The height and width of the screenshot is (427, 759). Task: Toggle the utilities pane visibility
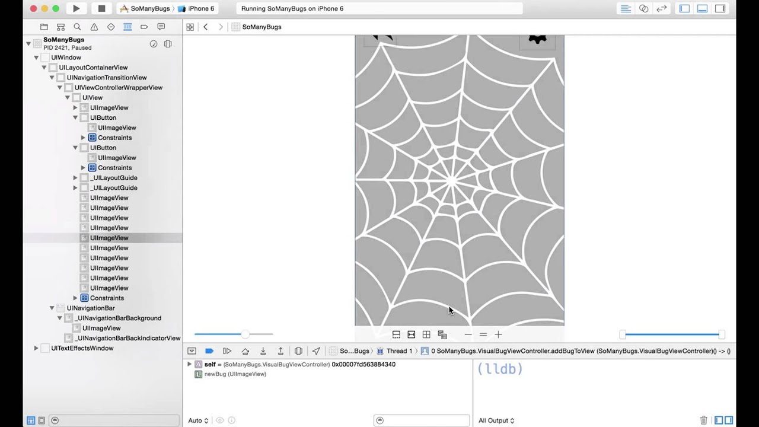[720, 8]
